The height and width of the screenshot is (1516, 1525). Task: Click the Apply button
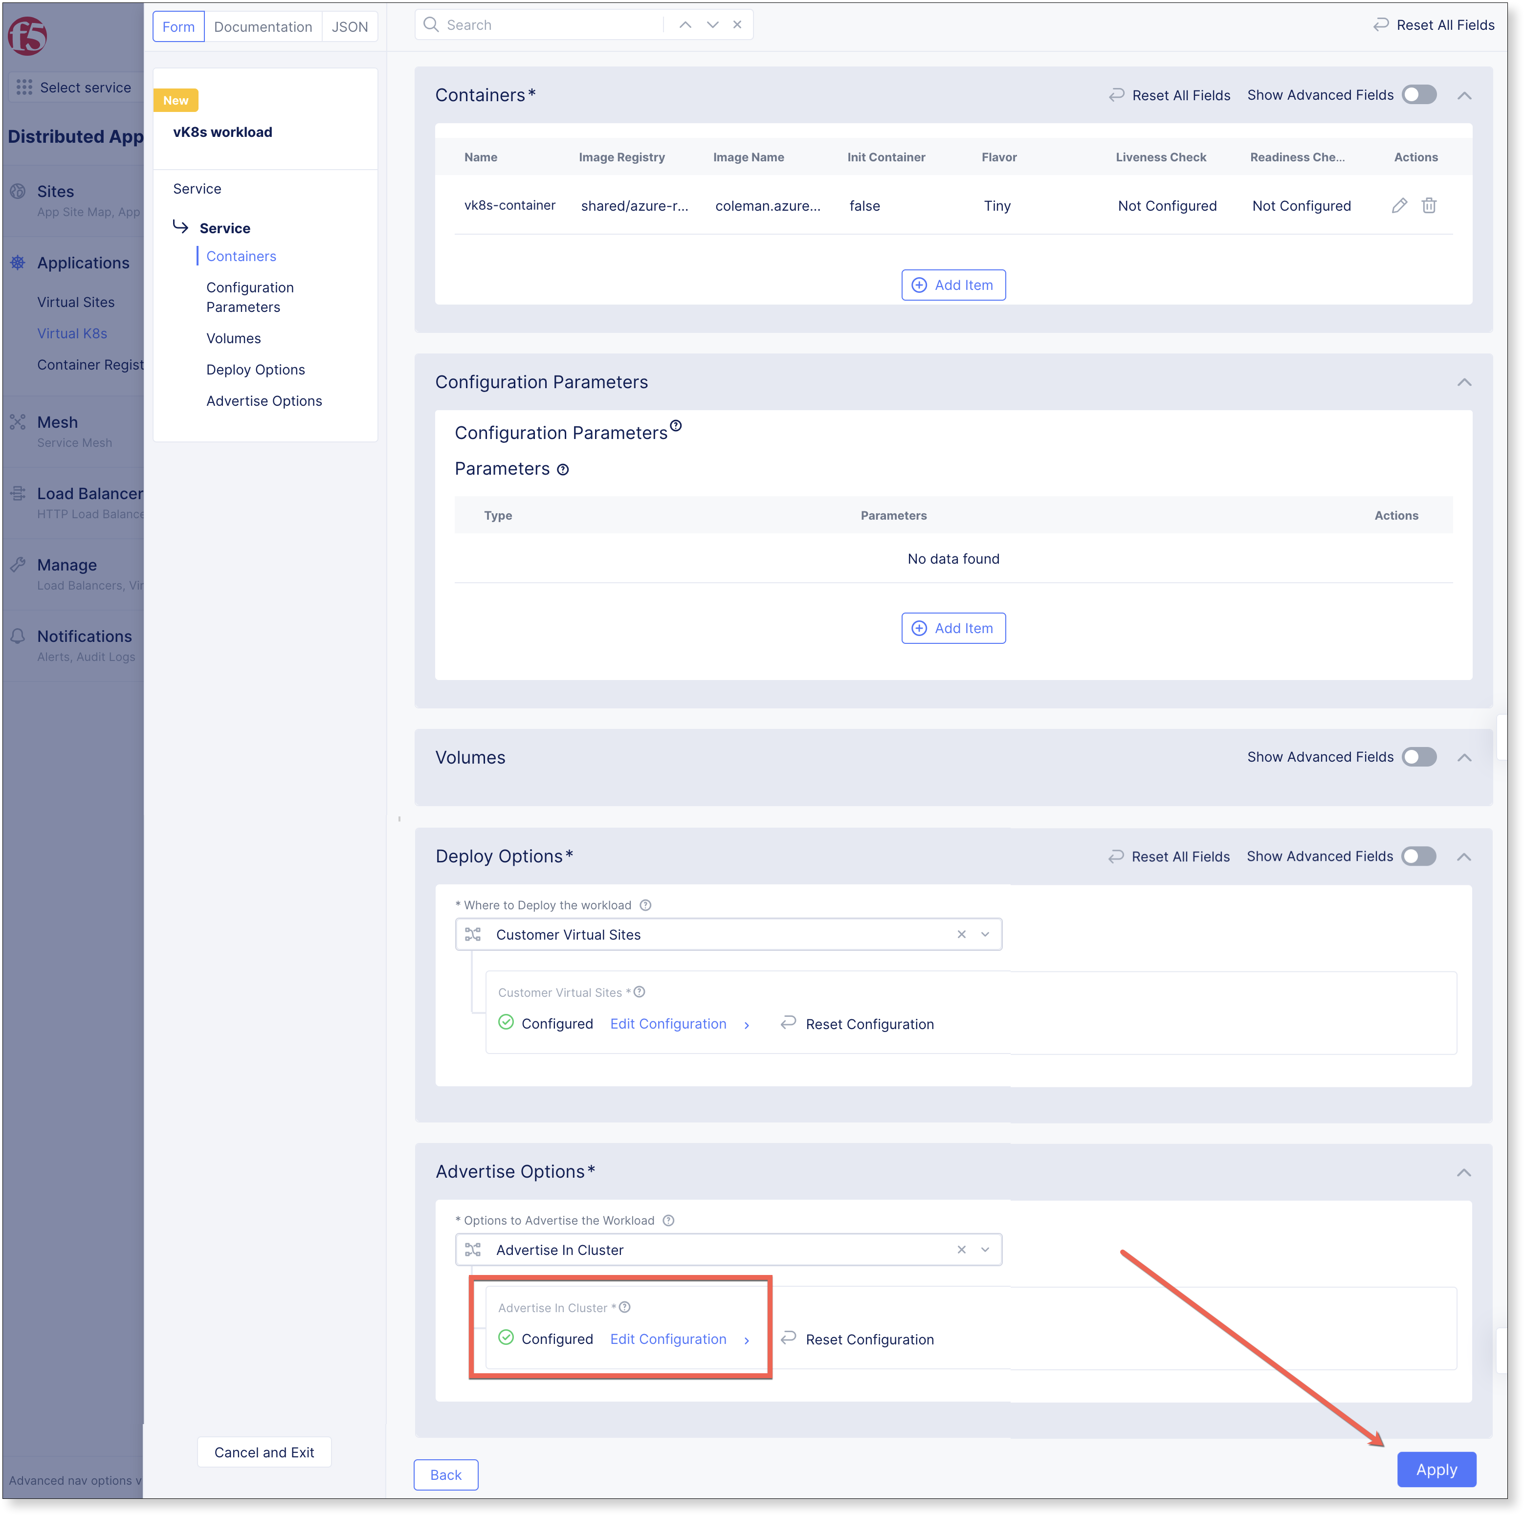tap(1437, 1470)
